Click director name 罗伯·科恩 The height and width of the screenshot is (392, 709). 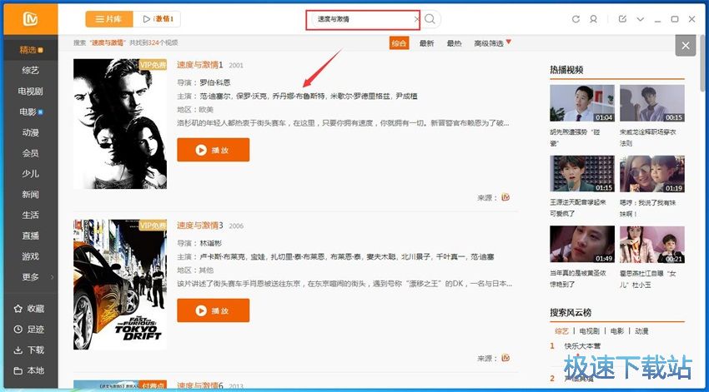[x=215, y=82]
